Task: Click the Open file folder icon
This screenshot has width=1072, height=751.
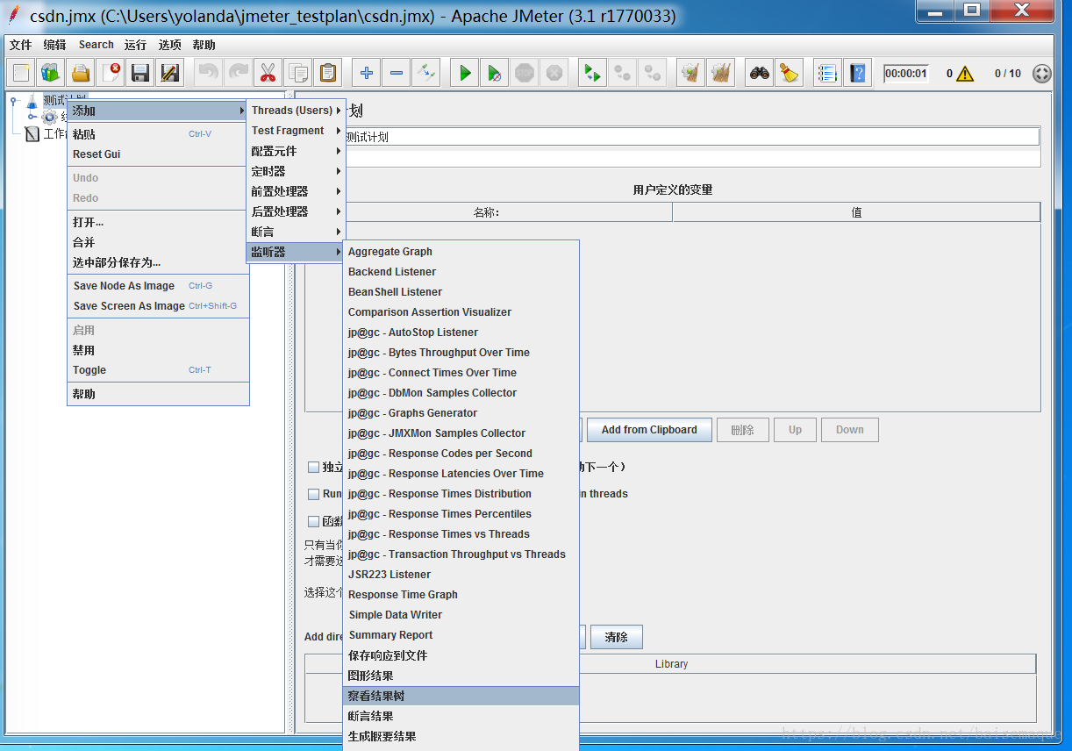Action: [81, 73]
